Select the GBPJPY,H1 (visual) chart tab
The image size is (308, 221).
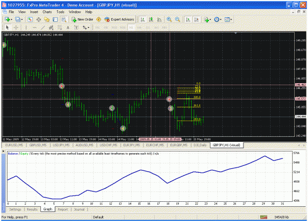[226, 145]
